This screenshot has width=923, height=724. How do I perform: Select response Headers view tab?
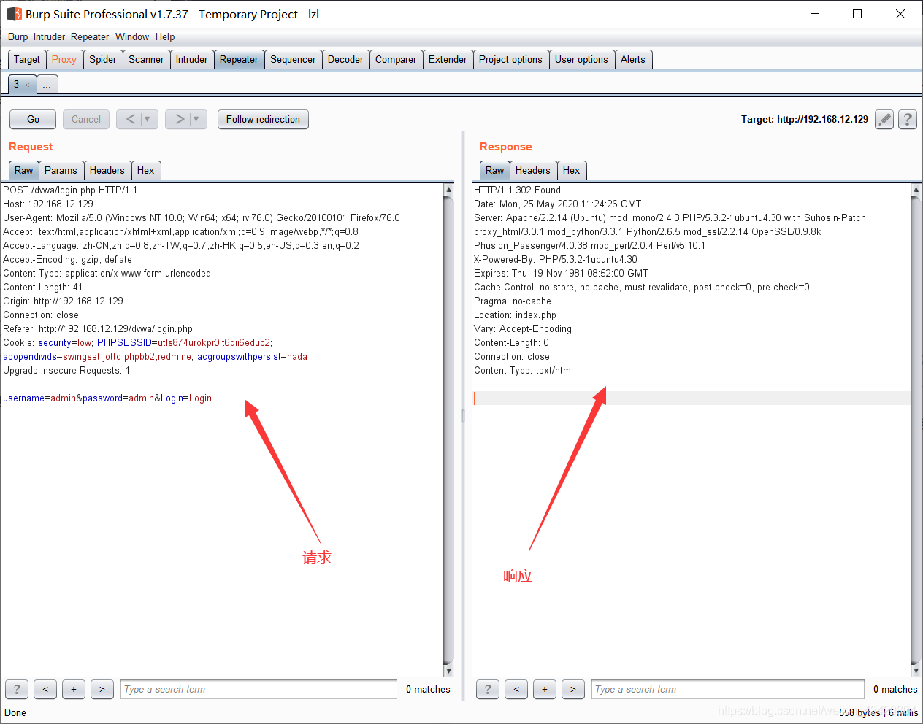pyautogui.click(x=533, y=171)
